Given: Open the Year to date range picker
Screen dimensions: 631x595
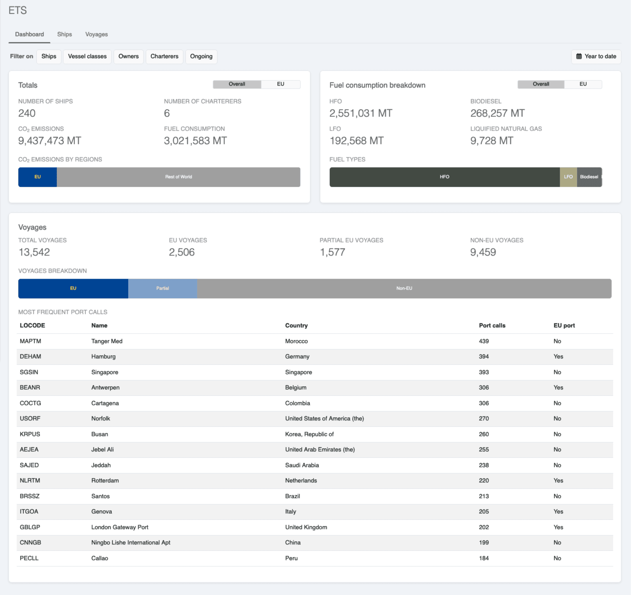Looking at the screenshot, I should (x=596, y=57).
